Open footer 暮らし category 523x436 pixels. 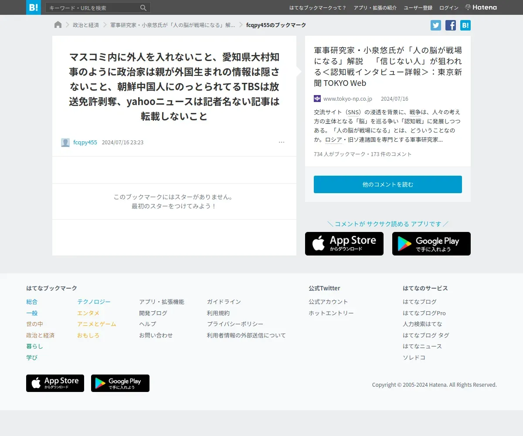tap(34, 346)
